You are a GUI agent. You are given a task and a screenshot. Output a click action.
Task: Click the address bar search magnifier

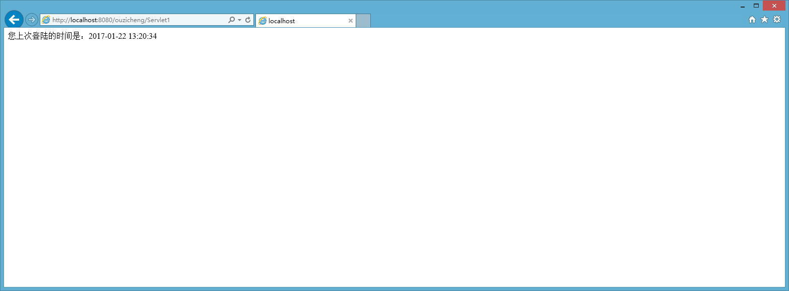pyautogui.click(x=231, y=20)
